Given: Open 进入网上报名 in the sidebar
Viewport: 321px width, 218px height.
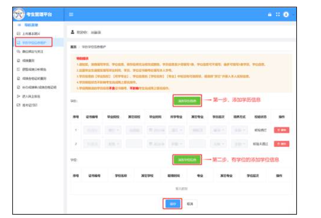Looking at the screenshot, I should click(31, 96).
